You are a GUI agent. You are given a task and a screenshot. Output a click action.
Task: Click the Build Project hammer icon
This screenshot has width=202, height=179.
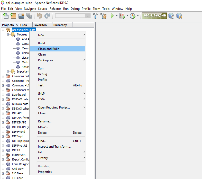point(96,16)
